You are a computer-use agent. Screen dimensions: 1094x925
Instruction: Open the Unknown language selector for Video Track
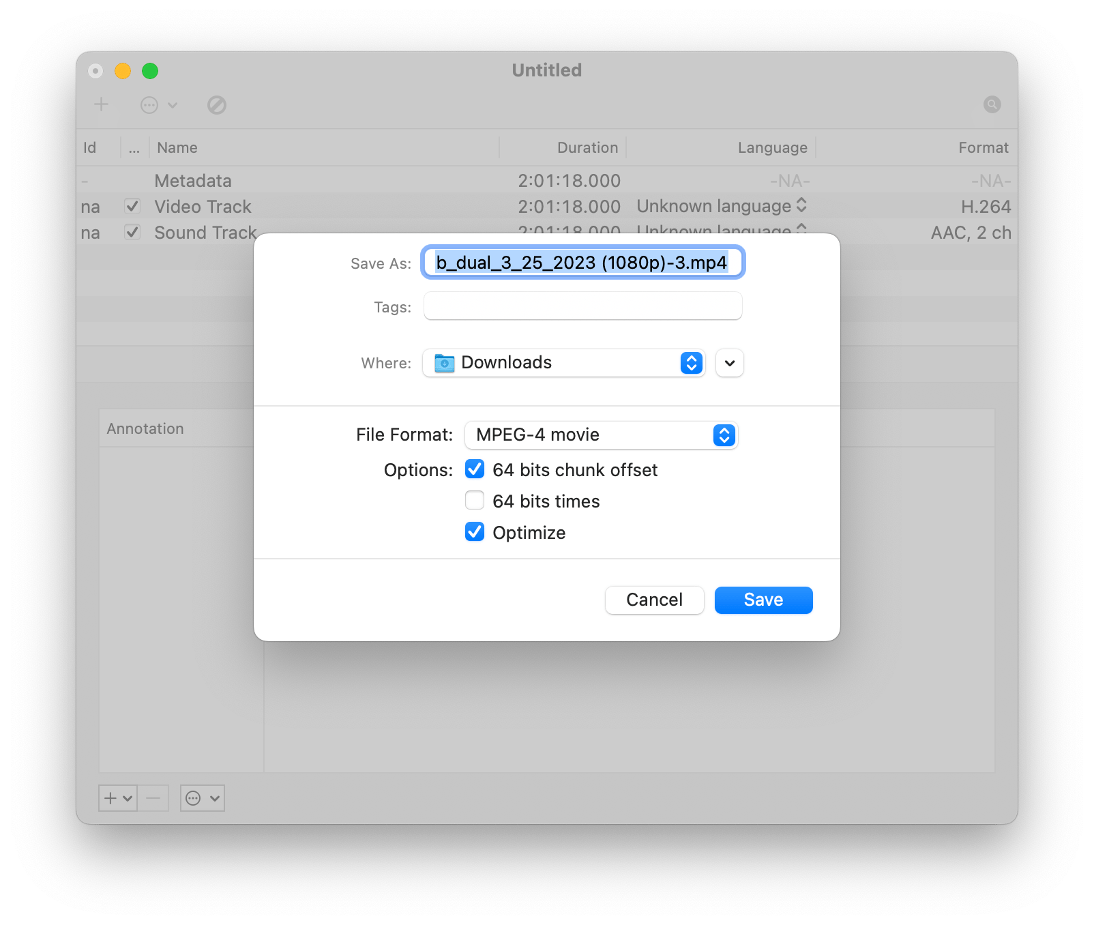[802, 206]
